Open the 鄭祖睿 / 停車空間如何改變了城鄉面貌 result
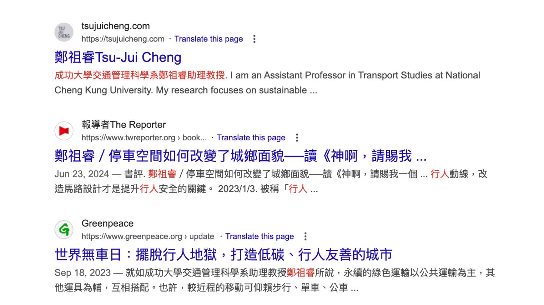Viewport: 544px width, 305px height. 240,156
